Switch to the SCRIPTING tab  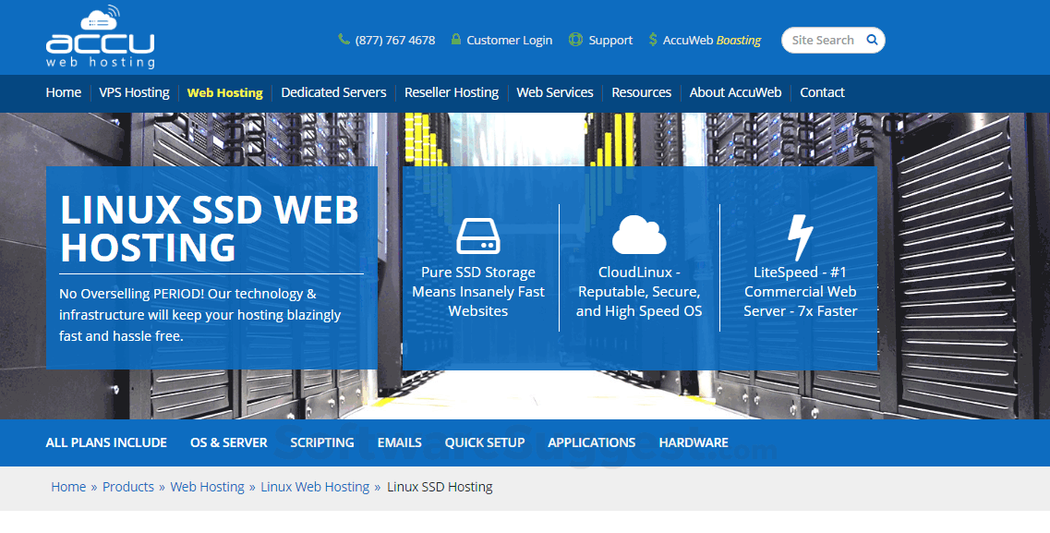(321, 442)
